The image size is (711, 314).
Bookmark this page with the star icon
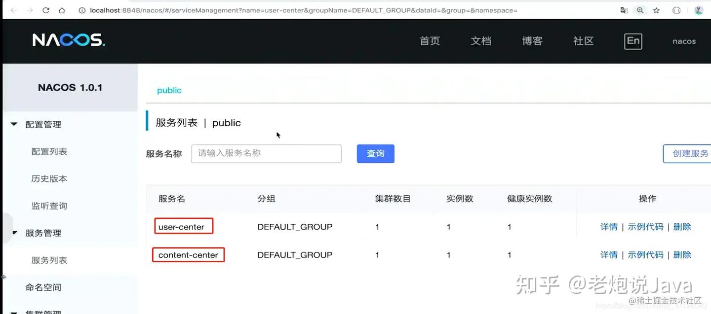[656, 10]
